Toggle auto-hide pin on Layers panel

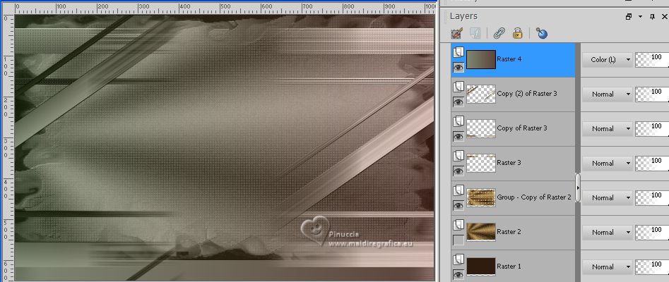click(x=652, y=17)
